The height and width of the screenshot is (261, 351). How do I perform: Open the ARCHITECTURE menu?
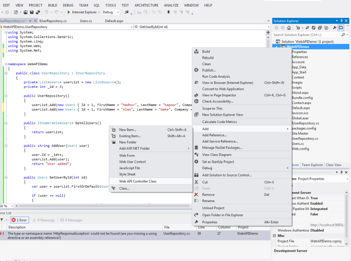coord(146,5)
